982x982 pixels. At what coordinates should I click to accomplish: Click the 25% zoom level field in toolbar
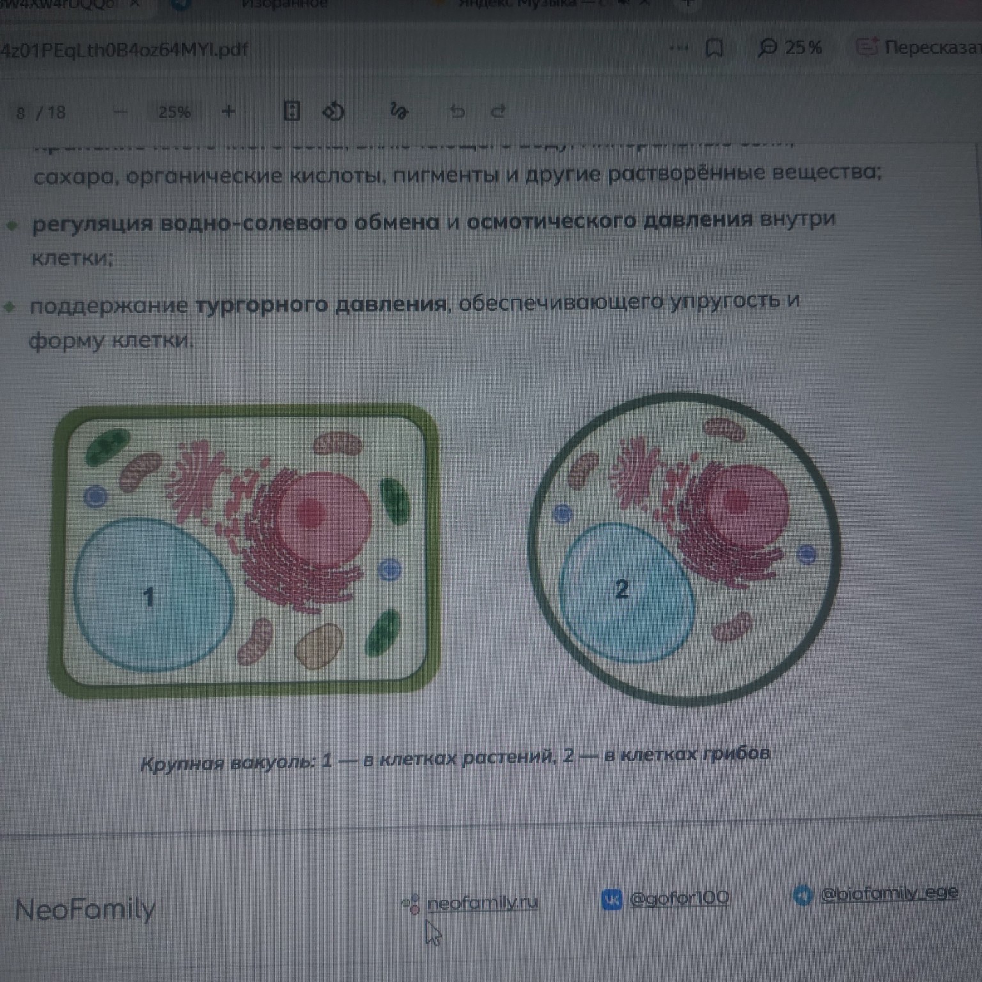[174, 113]
